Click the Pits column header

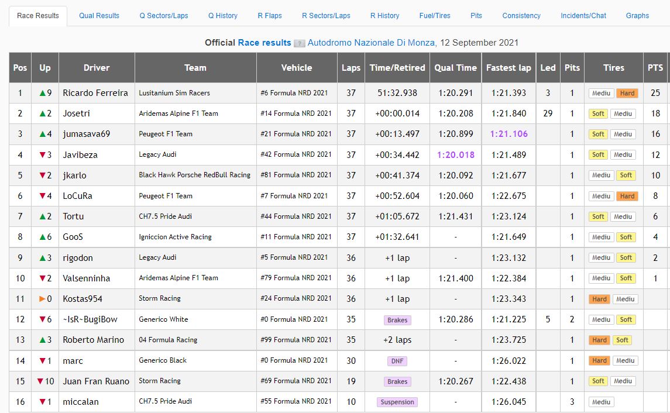coord(572,67)
